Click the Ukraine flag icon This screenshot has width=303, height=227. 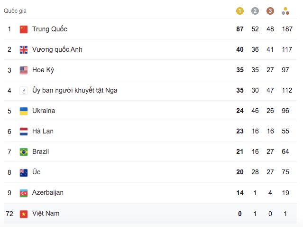(24, 111)
